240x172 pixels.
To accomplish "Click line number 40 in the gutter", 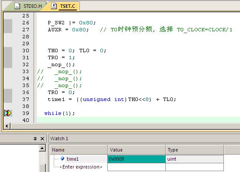I will pos(26,120).
